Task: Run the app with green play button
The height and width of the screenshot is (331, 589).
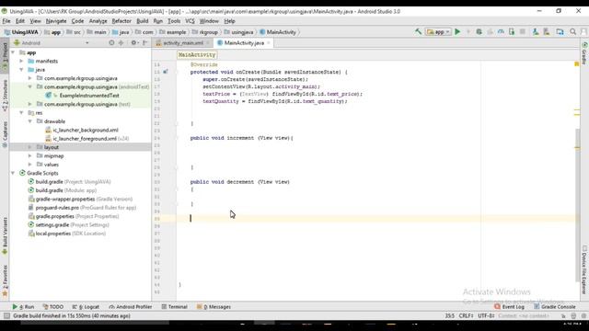Action: [x=457, y=32]
